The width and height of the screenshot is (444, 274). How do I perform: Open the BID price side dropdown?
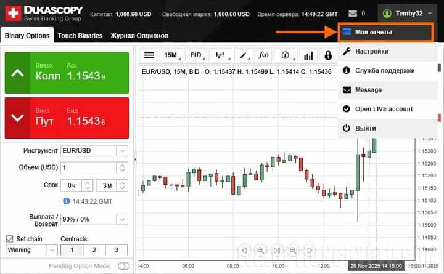click(196, 55)
